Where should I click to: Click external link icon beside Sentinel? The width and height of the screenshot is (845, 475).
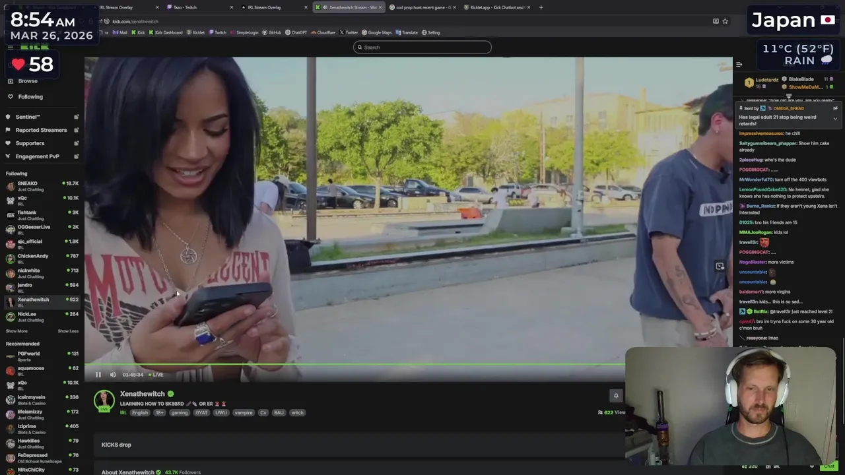click(76, 117)
